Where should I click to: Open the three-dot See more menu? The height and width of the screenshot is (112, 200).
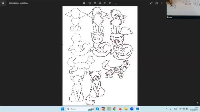[x=116, y=3]
